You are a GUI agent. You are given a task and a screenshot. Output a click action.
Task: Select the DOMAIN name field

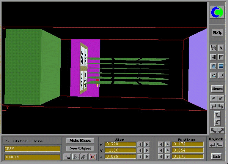coord(32,157)
